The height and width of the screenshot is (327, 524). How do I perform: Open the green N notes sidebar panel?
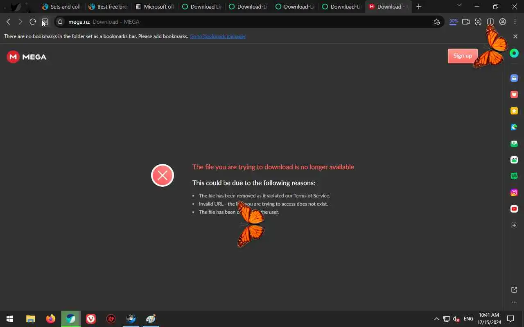[514, 143]
